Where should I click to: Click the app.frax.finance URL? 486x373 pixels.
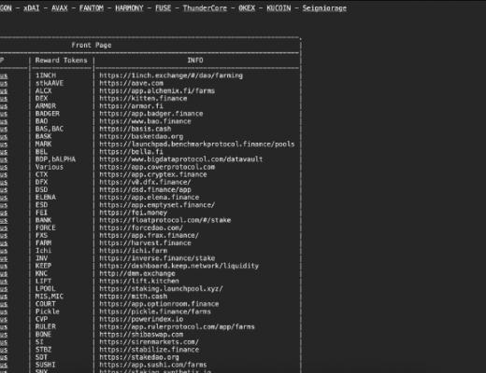pos(149,236)
